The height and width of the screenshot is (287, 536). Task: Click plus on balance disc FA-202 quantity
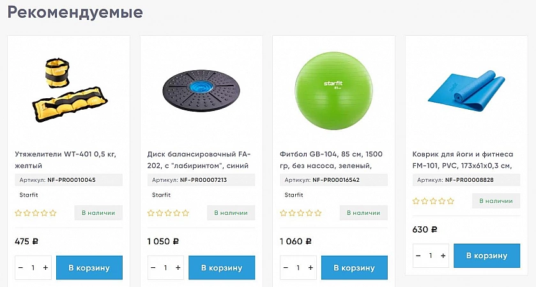pyautogui.click(x=178, y=268)
